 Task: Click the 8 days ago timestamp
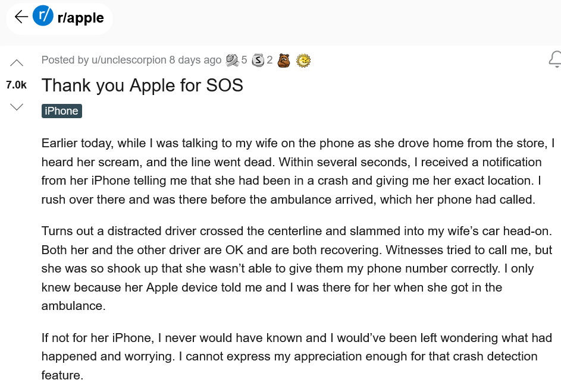point(195,59)
